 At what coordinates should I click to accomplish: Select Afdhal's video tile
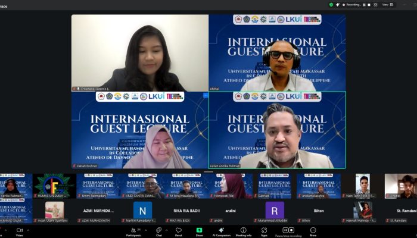tap(277, 53)
